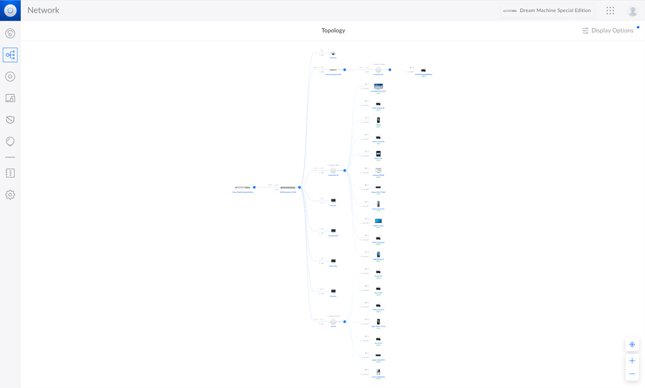The height and width of the screenshot is (388, 645).
Task: Open Client Devices sidebar icon
Action: click(x=10, y=98)
